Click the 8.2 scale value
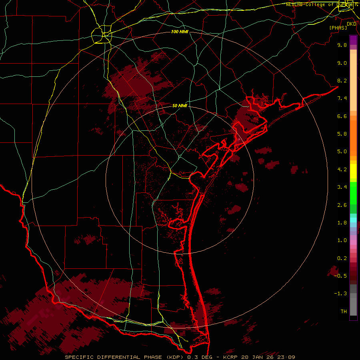360x360 pixels. pyautogui.click(x=342, y=80)
